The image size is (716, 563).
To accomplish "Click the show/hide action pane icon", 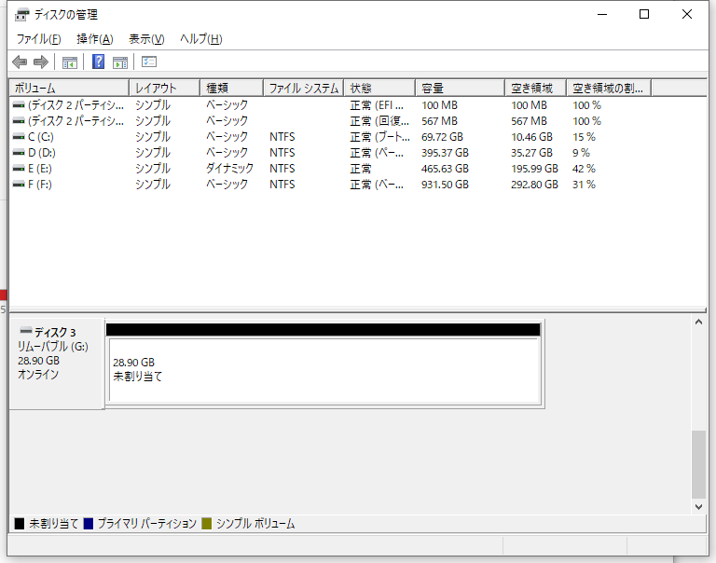I will [x=120, y=62].
